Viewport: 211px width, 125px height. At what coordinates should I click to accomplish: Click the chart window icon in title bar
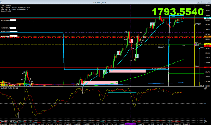[1, 2]
